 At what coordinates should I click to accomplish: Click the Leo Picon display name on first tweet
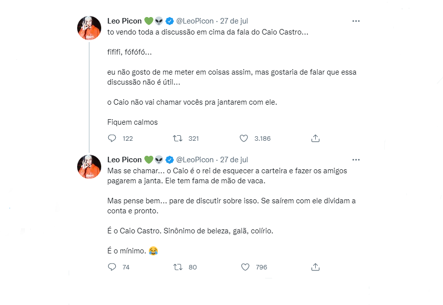click(124, 21)
